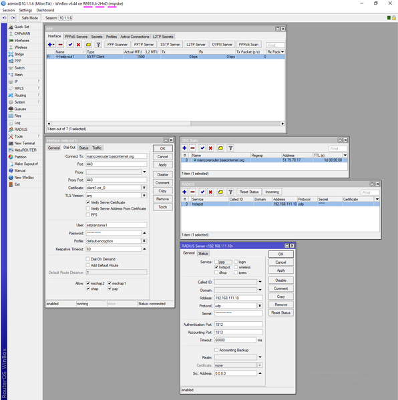Open Wireless sidebar entry
Screen dimensions: 398x400
(21, 47)
